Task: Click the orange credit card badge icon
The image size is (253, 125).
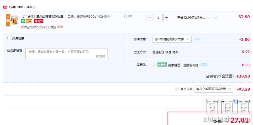Action: click(x=29, y=21)
